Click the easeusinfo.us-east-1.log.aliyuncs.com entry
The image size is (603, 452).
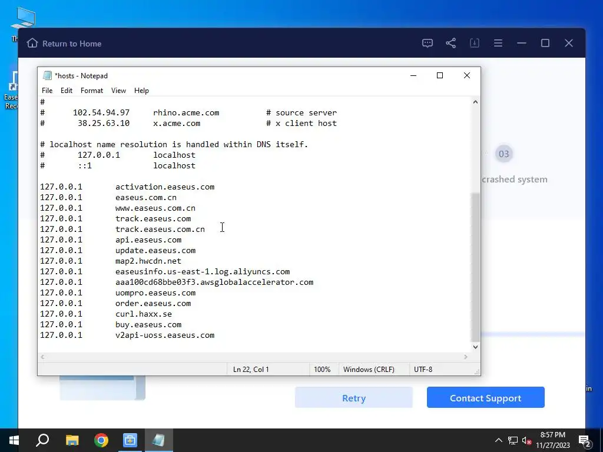[x=203, y=272]
